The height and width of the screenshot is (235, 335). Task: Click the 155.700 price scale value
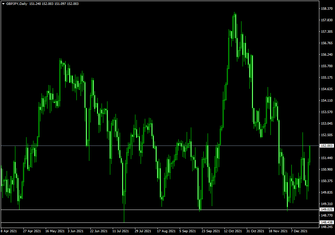point(327,66)
